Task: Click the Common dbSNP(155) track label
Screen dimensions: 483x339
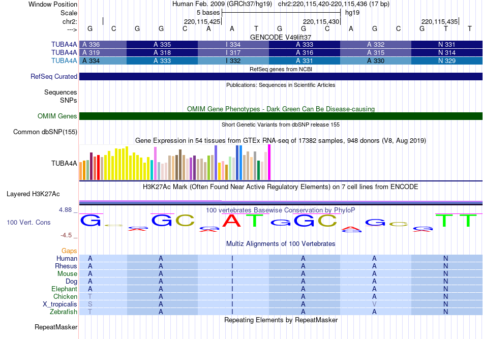Action: pyautogui.click(x=45, y=132)
